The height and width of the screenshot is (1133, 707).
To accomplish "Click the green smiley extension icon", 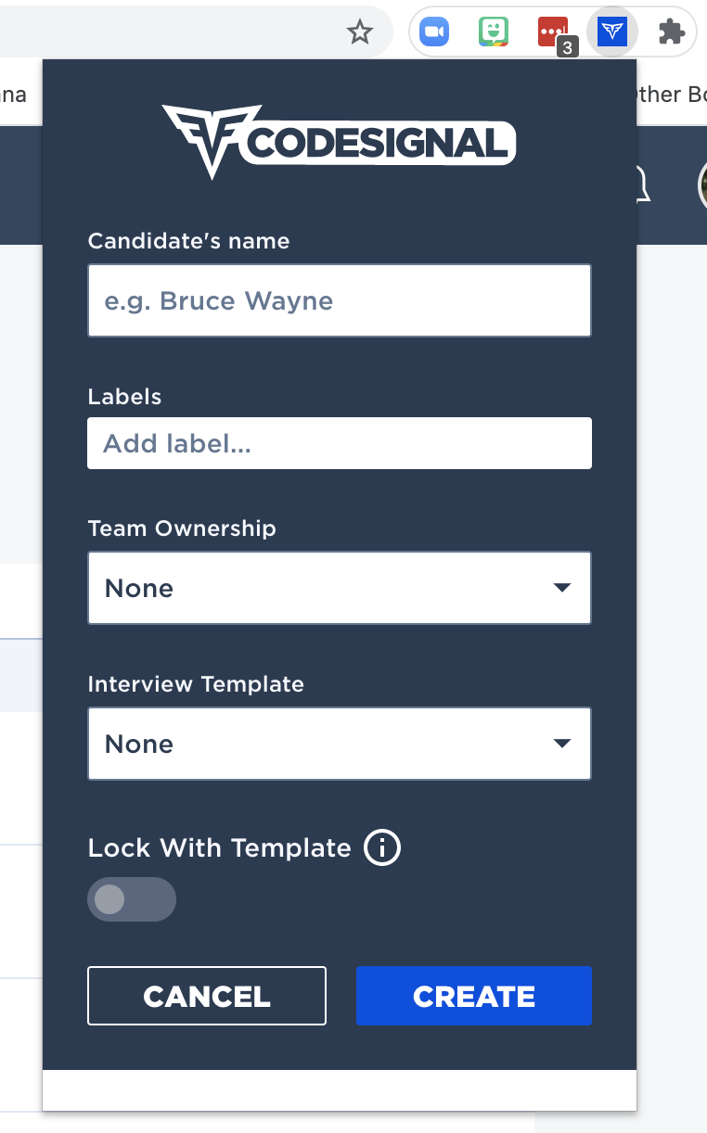I will [x=494, y=32].
